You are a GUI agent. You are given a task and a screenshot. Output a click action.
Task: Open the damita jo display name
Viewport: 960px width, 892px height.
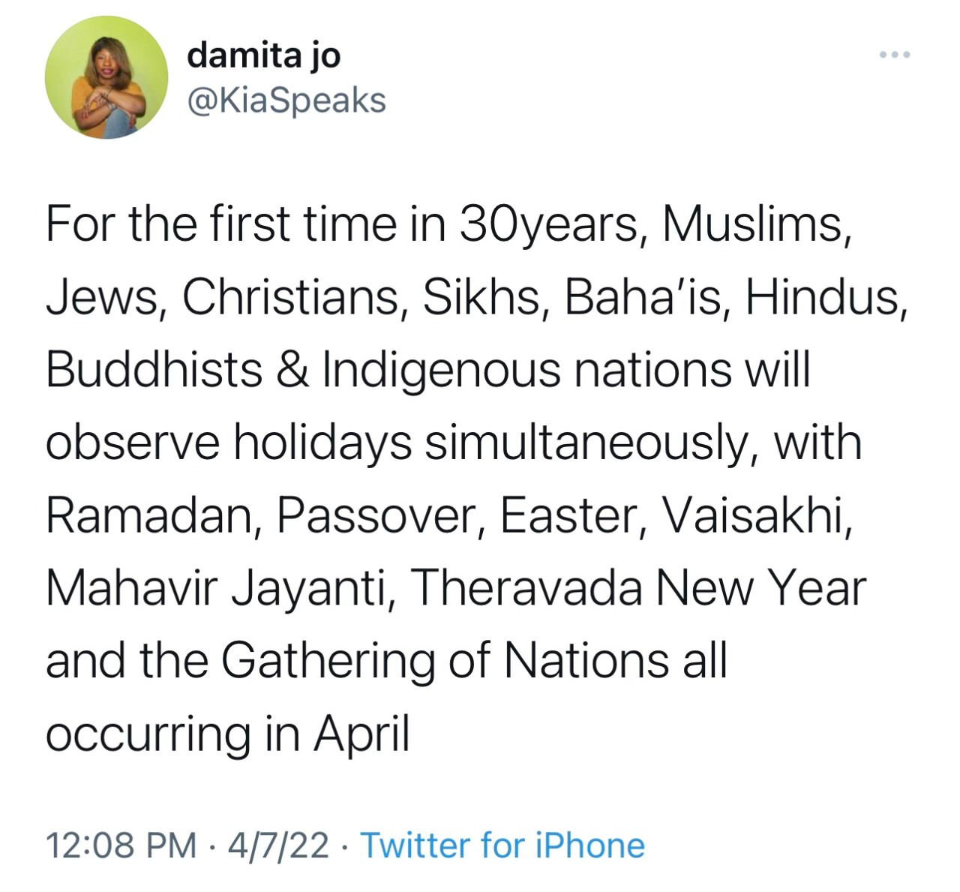pos(264,56)
